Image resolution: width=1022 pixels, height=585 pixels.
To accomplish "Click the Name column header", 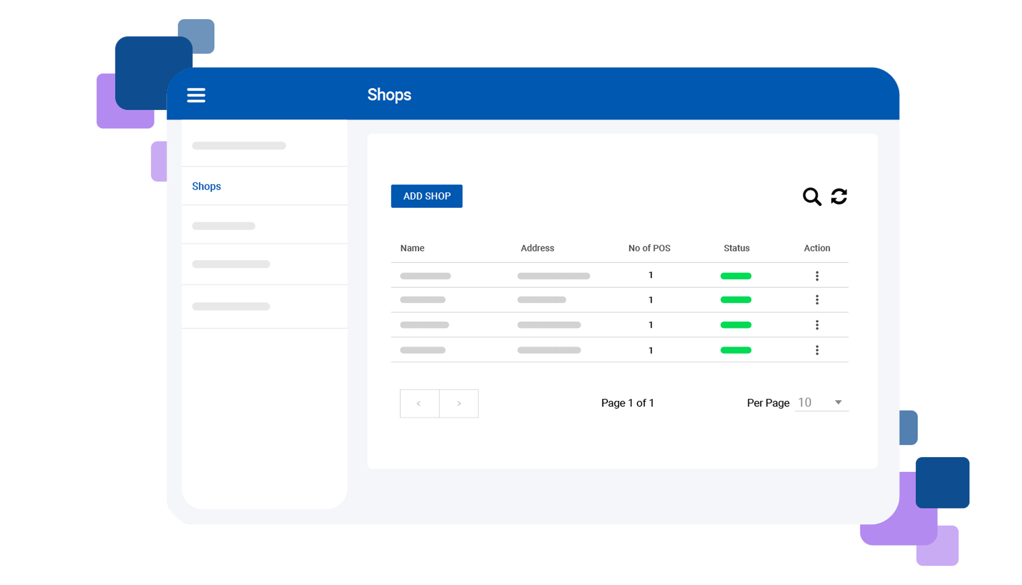I will 412,248.
